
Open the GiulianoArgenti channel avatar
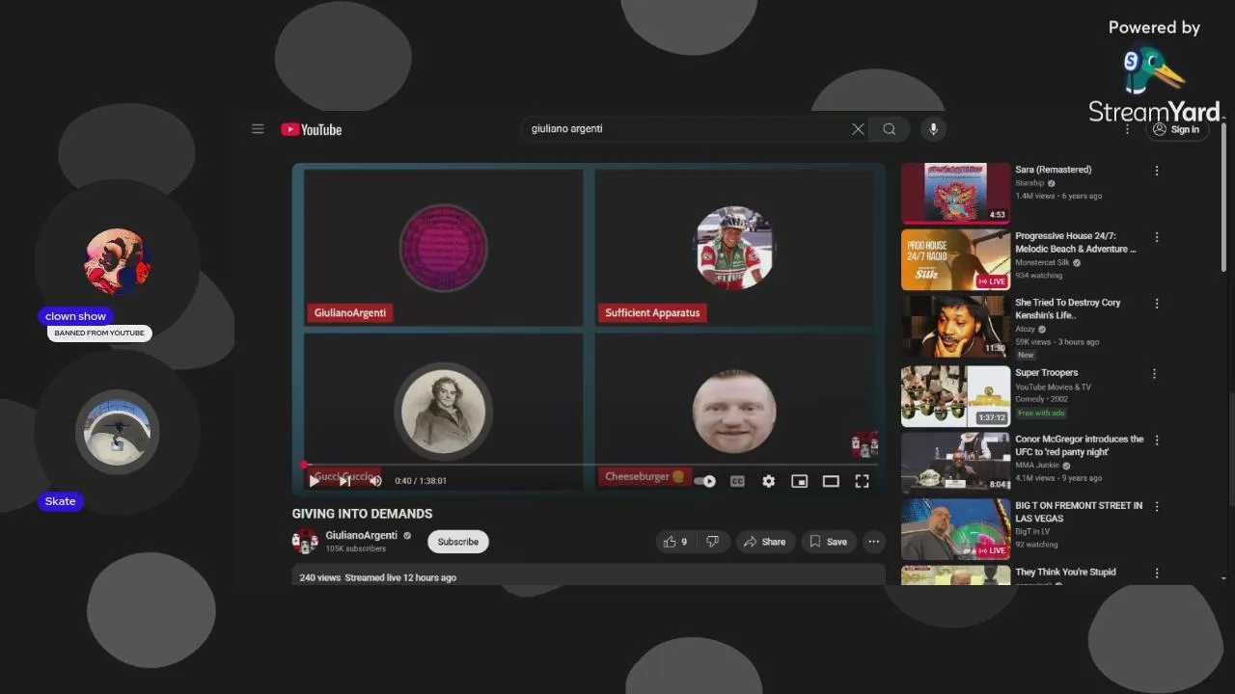pyautogui.click(x=305, y=541)
